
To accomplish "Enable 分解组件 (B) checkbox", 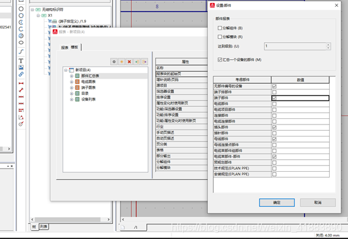I will (220, 28).
